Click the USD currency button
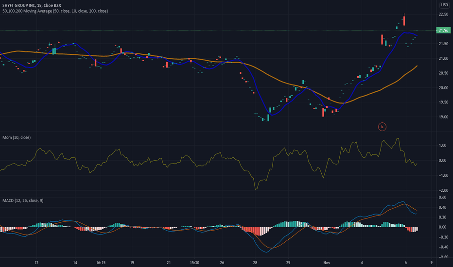This screenshot has height=267, width=453. pyautogui.click(x=444, y=5)
